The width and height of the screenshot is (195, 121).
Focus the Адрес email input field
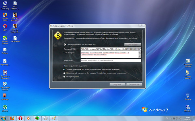point(111,60)
